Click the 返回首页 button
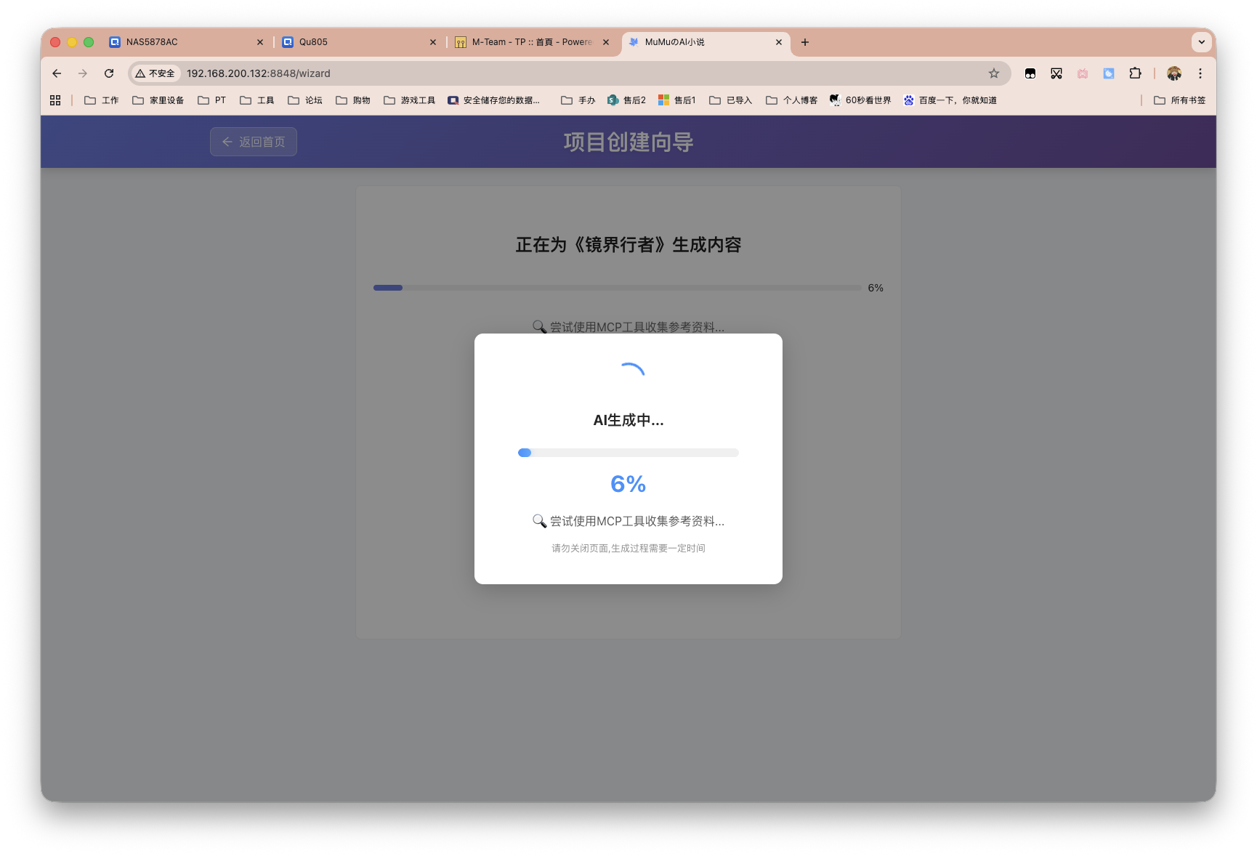The image size is (1257, 856). (x=253, y=142)
